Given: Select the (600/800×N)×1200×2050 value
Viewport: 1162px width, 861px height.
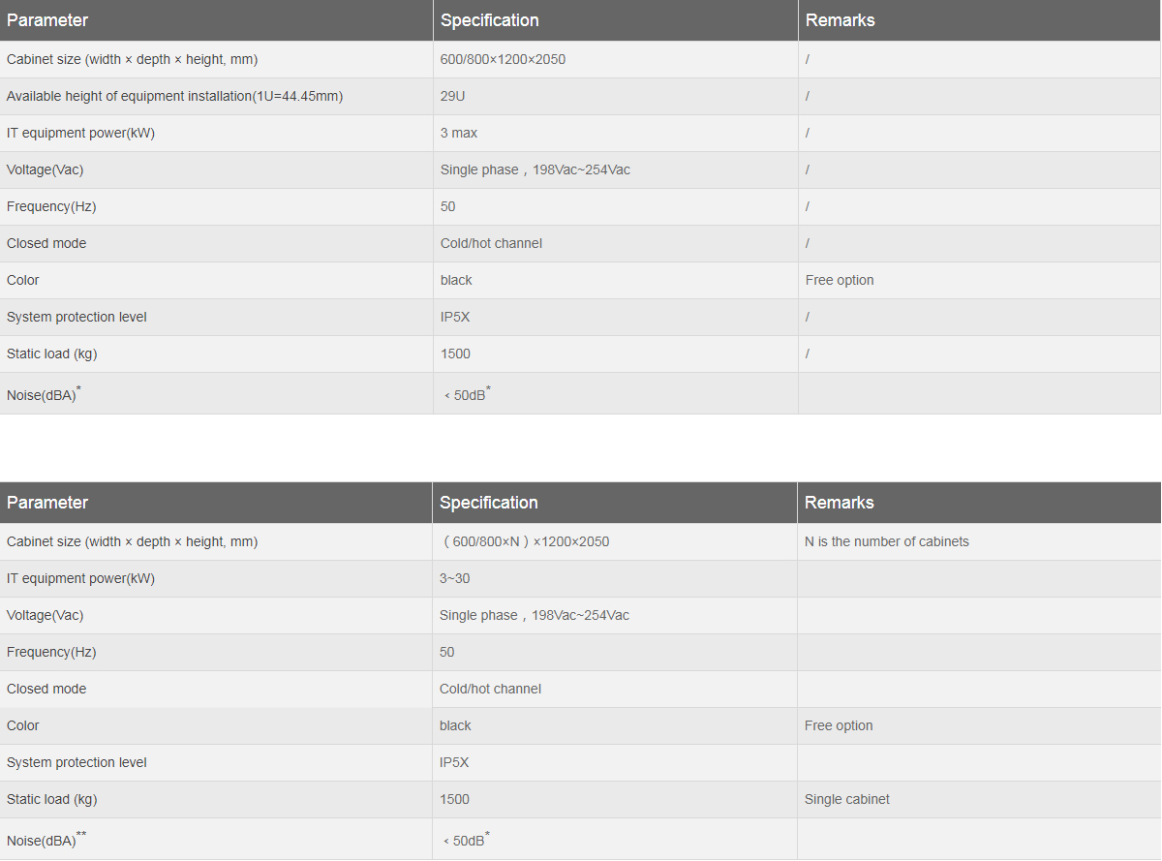Looking at the screenshot, I should pyautogui.click(x=526, y=541).
